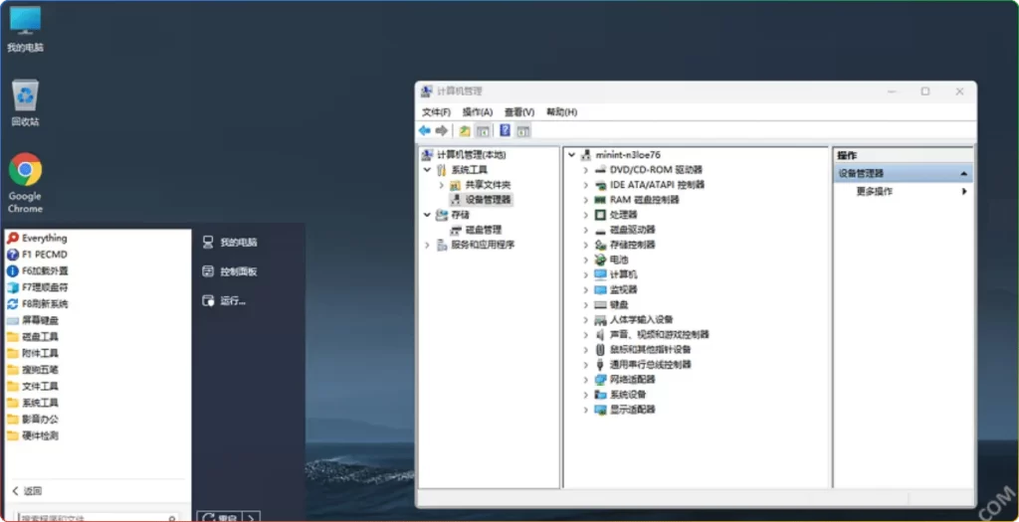Select the Google Chrome desktop icon
This screenshot has width=1019, height=522.
(25, 183)
